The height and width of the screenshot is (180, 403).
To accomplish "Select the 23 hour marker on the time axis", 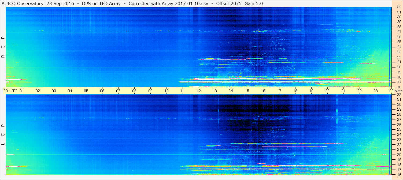I will 376,91.
